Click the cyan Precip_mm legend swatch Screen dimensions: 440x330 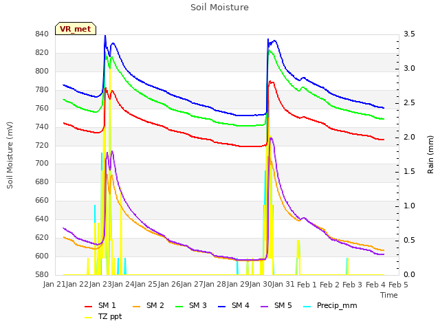coord(307,307)
